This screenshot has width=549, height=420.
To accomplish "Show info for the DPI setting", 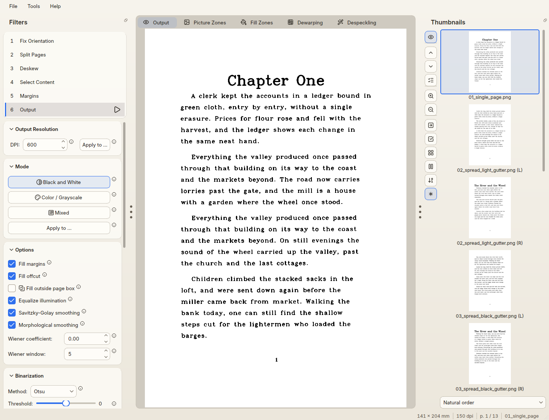I will tap(71, 142).
